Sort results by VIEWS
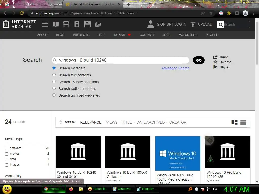Screen dimensions: 259x194 (112, 122)
